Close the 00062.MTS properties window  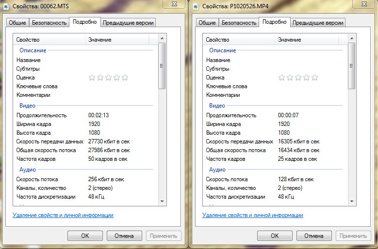174,4
